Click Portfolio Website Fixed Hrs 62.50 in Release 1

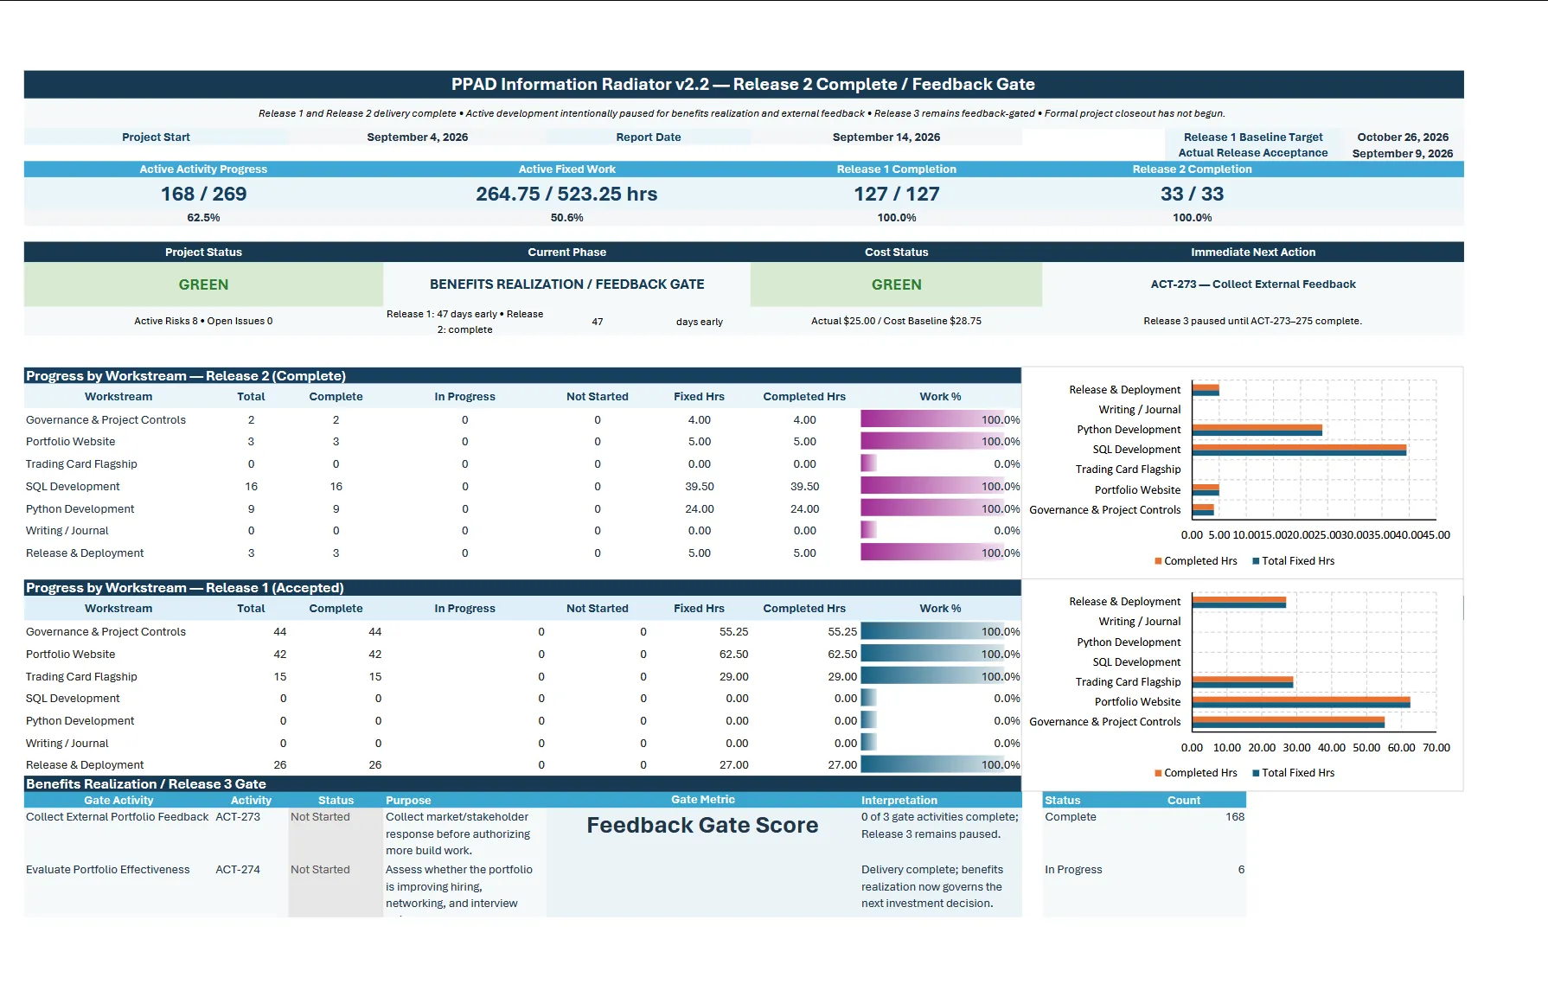[733, 655]
